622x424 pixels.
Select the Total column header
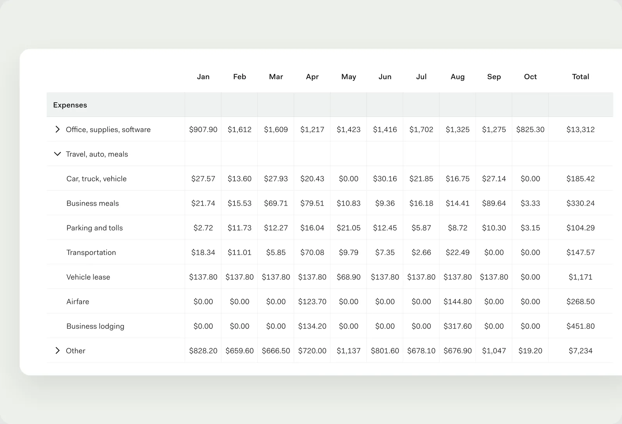pyautogui.click(x=580, y=77)
